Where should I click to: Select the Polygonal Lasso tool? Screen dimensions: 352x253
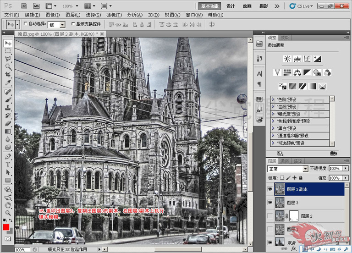8,59
